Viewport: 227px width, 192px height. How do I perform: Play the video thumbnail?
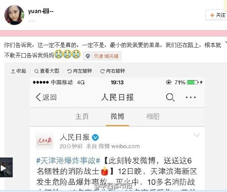pos(6,167)
